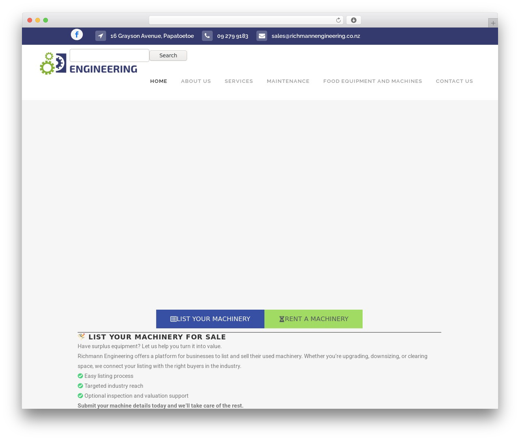Click 'Optional inspection and valuation support' text
Viewport: 520px width, 440px height.
click(x=136, y=396)
